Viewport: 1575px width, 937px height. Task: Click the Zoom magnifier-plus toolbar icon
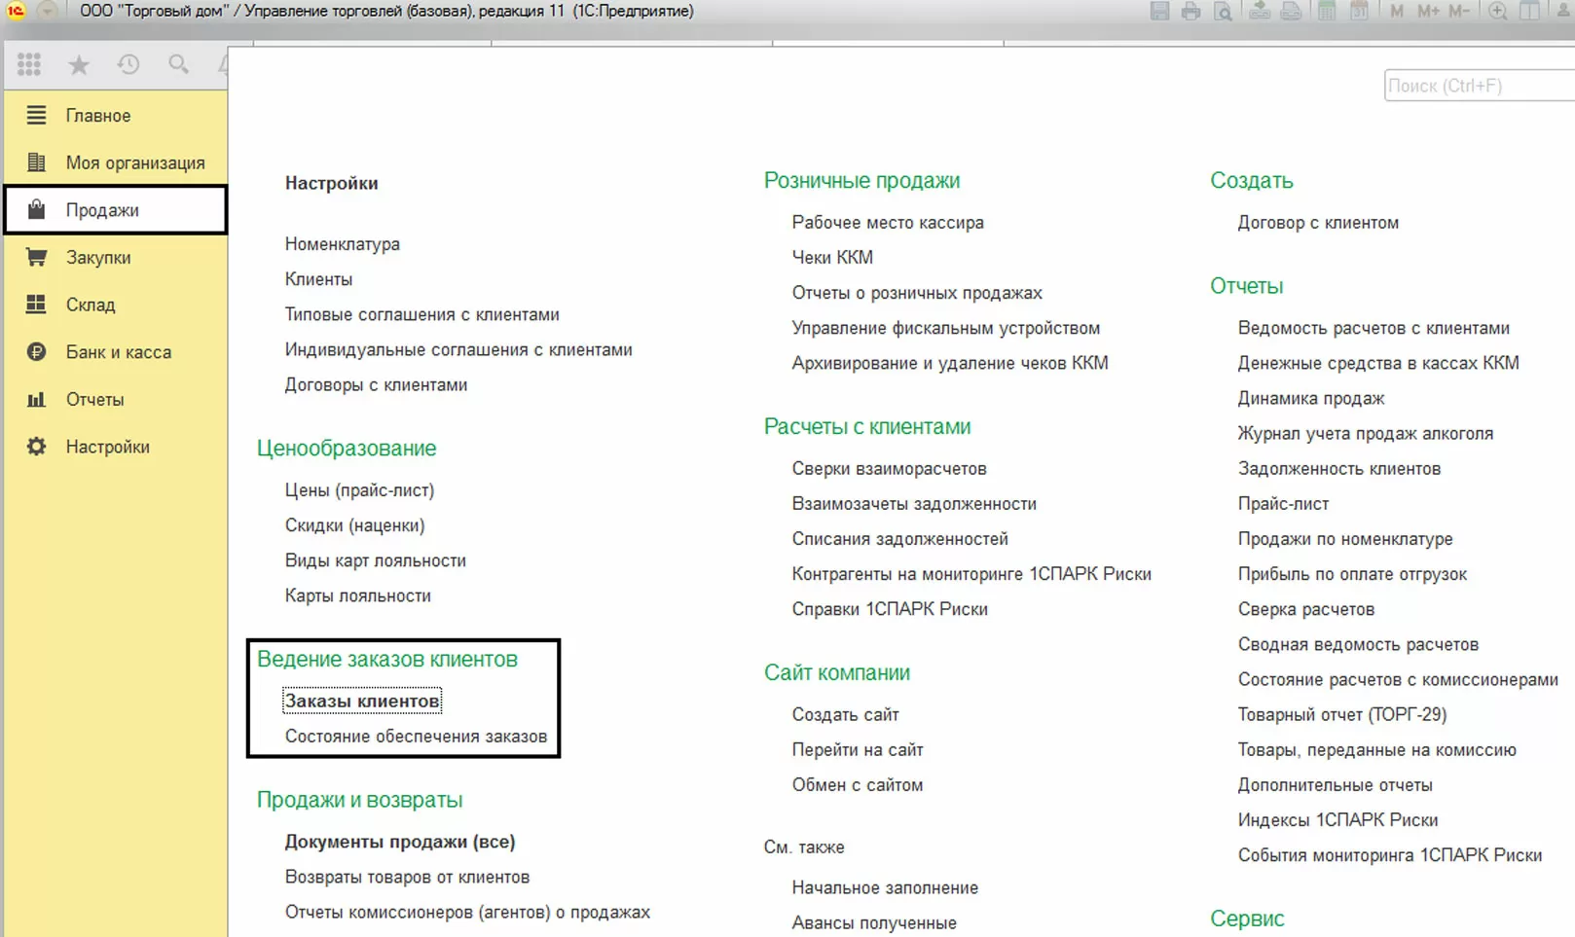pyautogui.click(x=1498, y=11)
